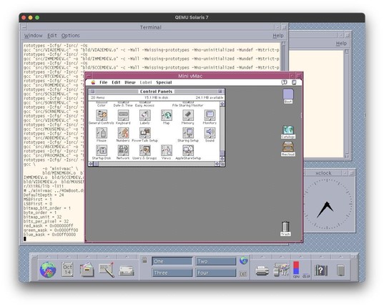Expand subpanel arrow above File Manager icon
The image size is (384, 307).
(x=87, y=257)
